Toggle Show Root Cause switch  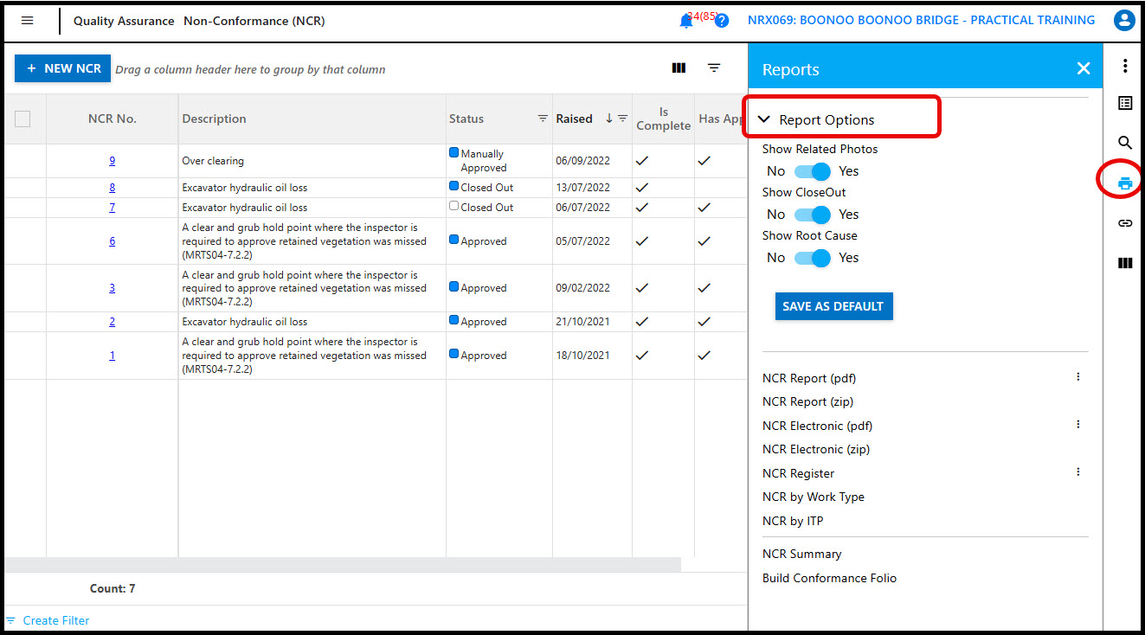coord(813,258)
